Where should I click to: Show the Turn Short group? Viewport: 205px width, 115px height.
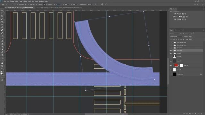click(171, 48)
